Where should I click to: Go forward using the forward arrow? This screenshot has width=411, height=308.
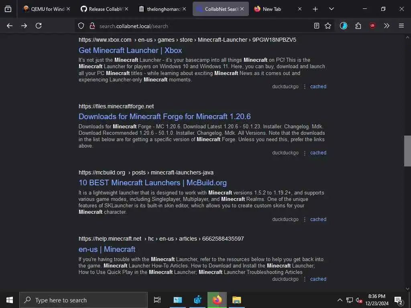24,26
